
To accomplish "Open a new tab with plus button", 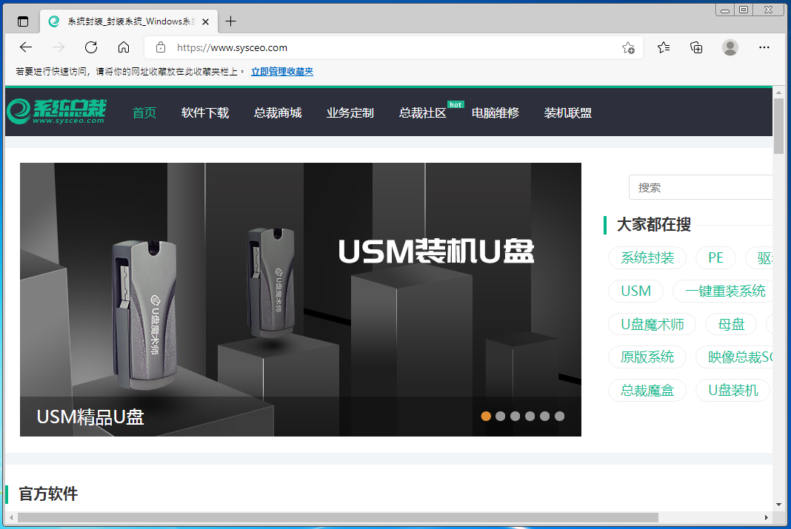I will point(230,21).
